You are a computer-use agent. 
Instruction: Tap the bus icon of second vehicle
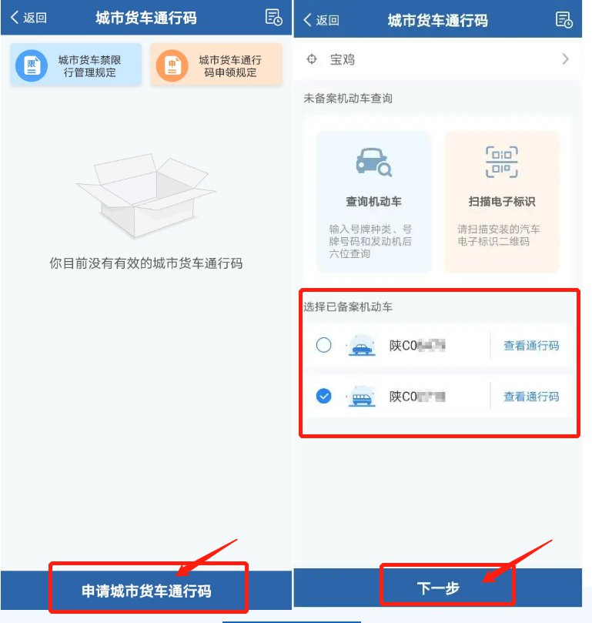[362, 396]
